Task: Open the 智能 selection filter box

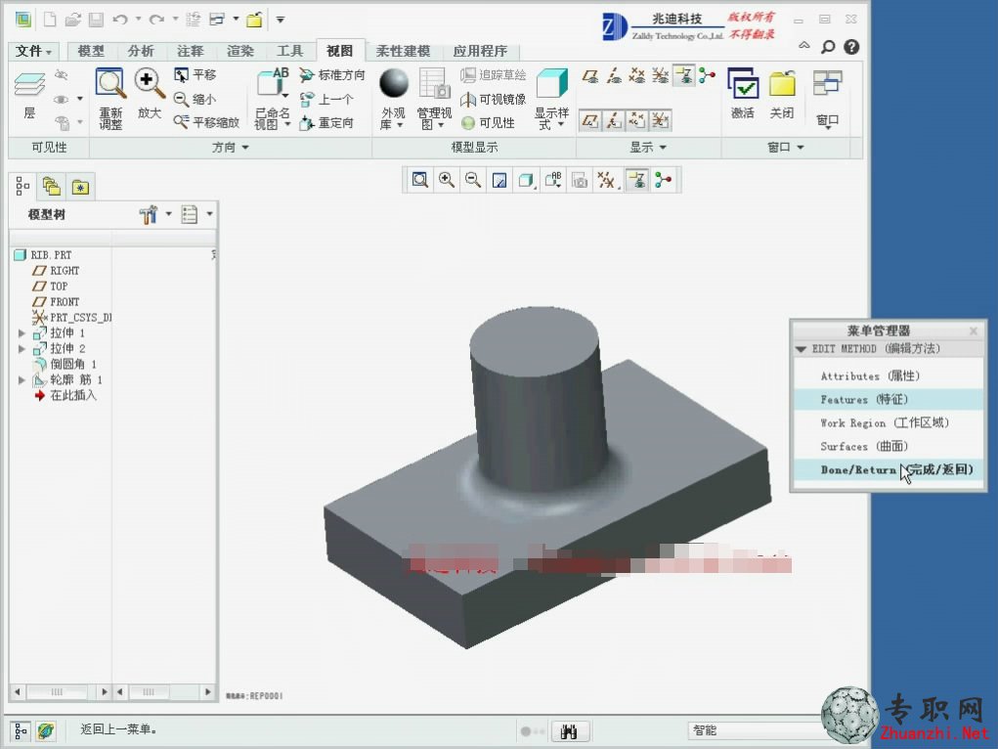Action: 755,730
